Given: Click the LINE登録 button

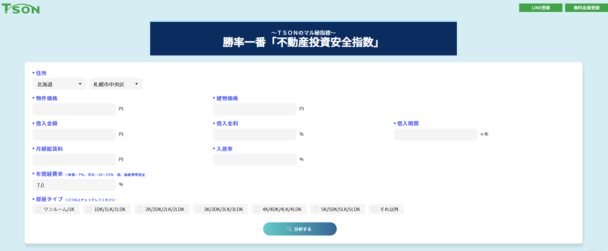Looking at the screenshot, I should tap(540, 8).
